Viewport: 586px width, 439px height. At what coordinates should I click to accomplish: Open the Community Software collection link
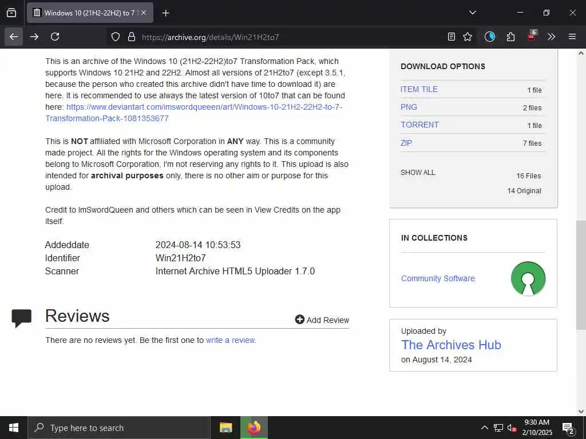pyautogui.click(x=438, y=278)
